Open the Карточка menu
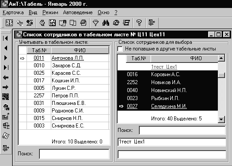Viewport: 232px width, 166px height. pyautogui.click(x=13, y=12)
